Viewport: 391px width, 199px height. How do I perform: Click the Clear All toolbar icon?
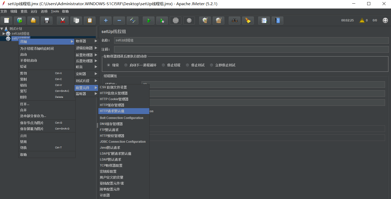(218, 21)
